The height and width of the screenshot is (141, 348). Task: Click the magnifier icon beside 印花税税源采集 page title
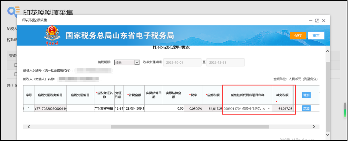pos(13,12)
